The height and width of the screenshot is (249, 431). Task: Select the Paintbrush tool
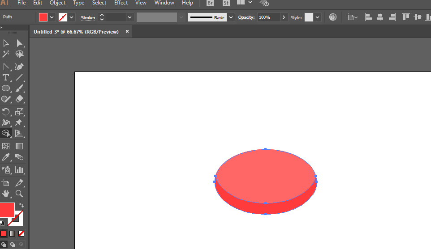click(19, 89)
